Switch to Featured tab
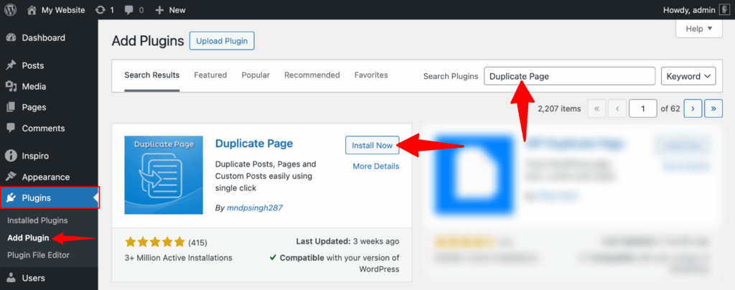735x290 pixels. pos(210,75)
